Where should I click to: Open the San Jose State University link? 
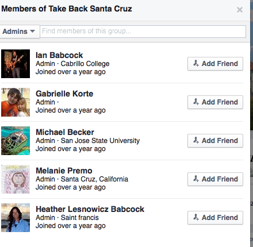point(100,141)
